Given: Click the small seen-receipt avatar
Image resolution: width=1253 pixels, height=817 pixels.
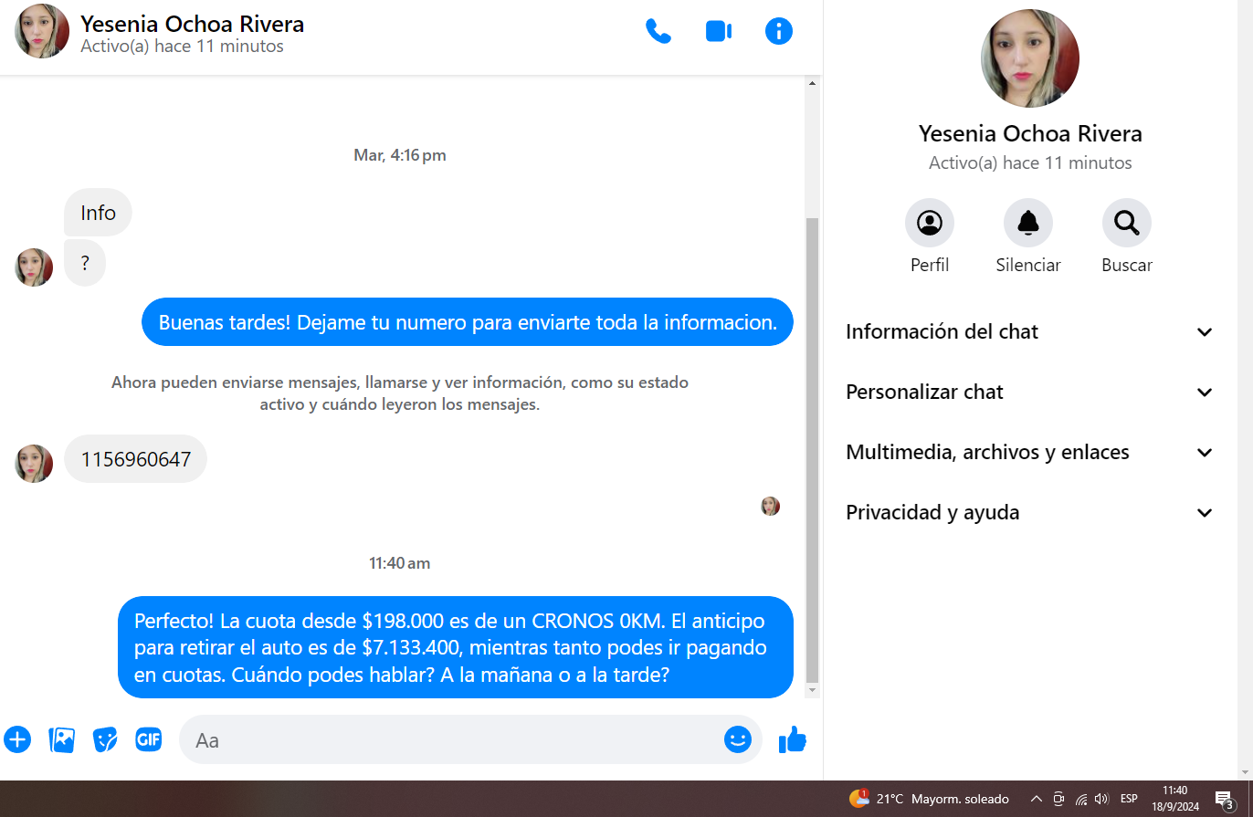Looking at the screenshot, I should [771, 507].
